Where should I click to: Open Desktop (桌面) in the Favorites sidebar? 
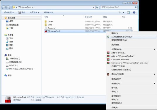[x=10, y=21]
